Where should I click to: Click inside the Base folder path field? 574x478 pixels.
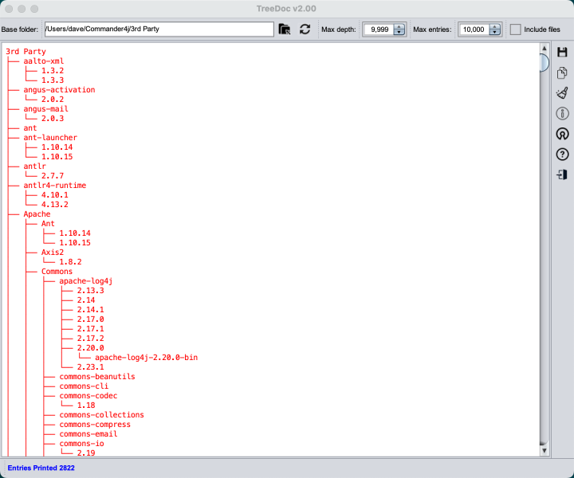click(x=158, y=29)
